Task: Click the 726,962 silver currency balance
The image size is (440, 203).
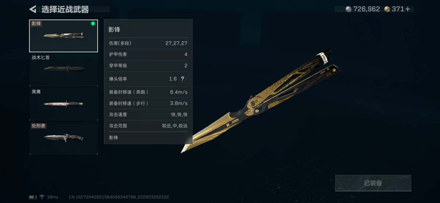Action: (366, 9)
